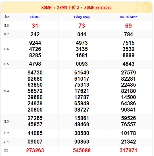Image resolution: width=154 pixels, height=156 pixels.
Task: Click the Đồng Tháp province header
Action: (x=82, y=17)
